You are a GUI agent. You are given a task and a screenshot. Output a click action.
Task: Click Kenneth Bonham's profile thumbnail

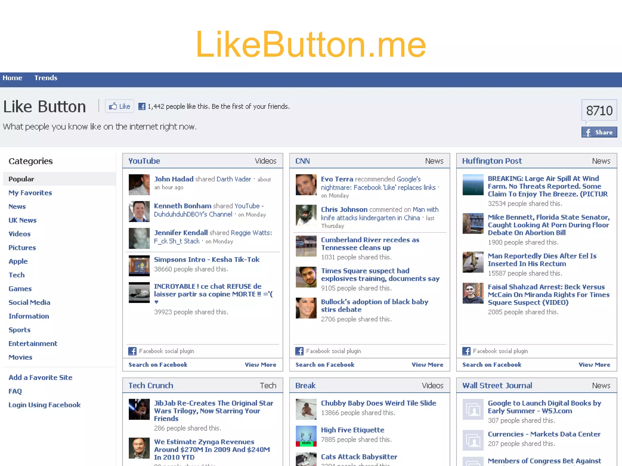(139, 211)
